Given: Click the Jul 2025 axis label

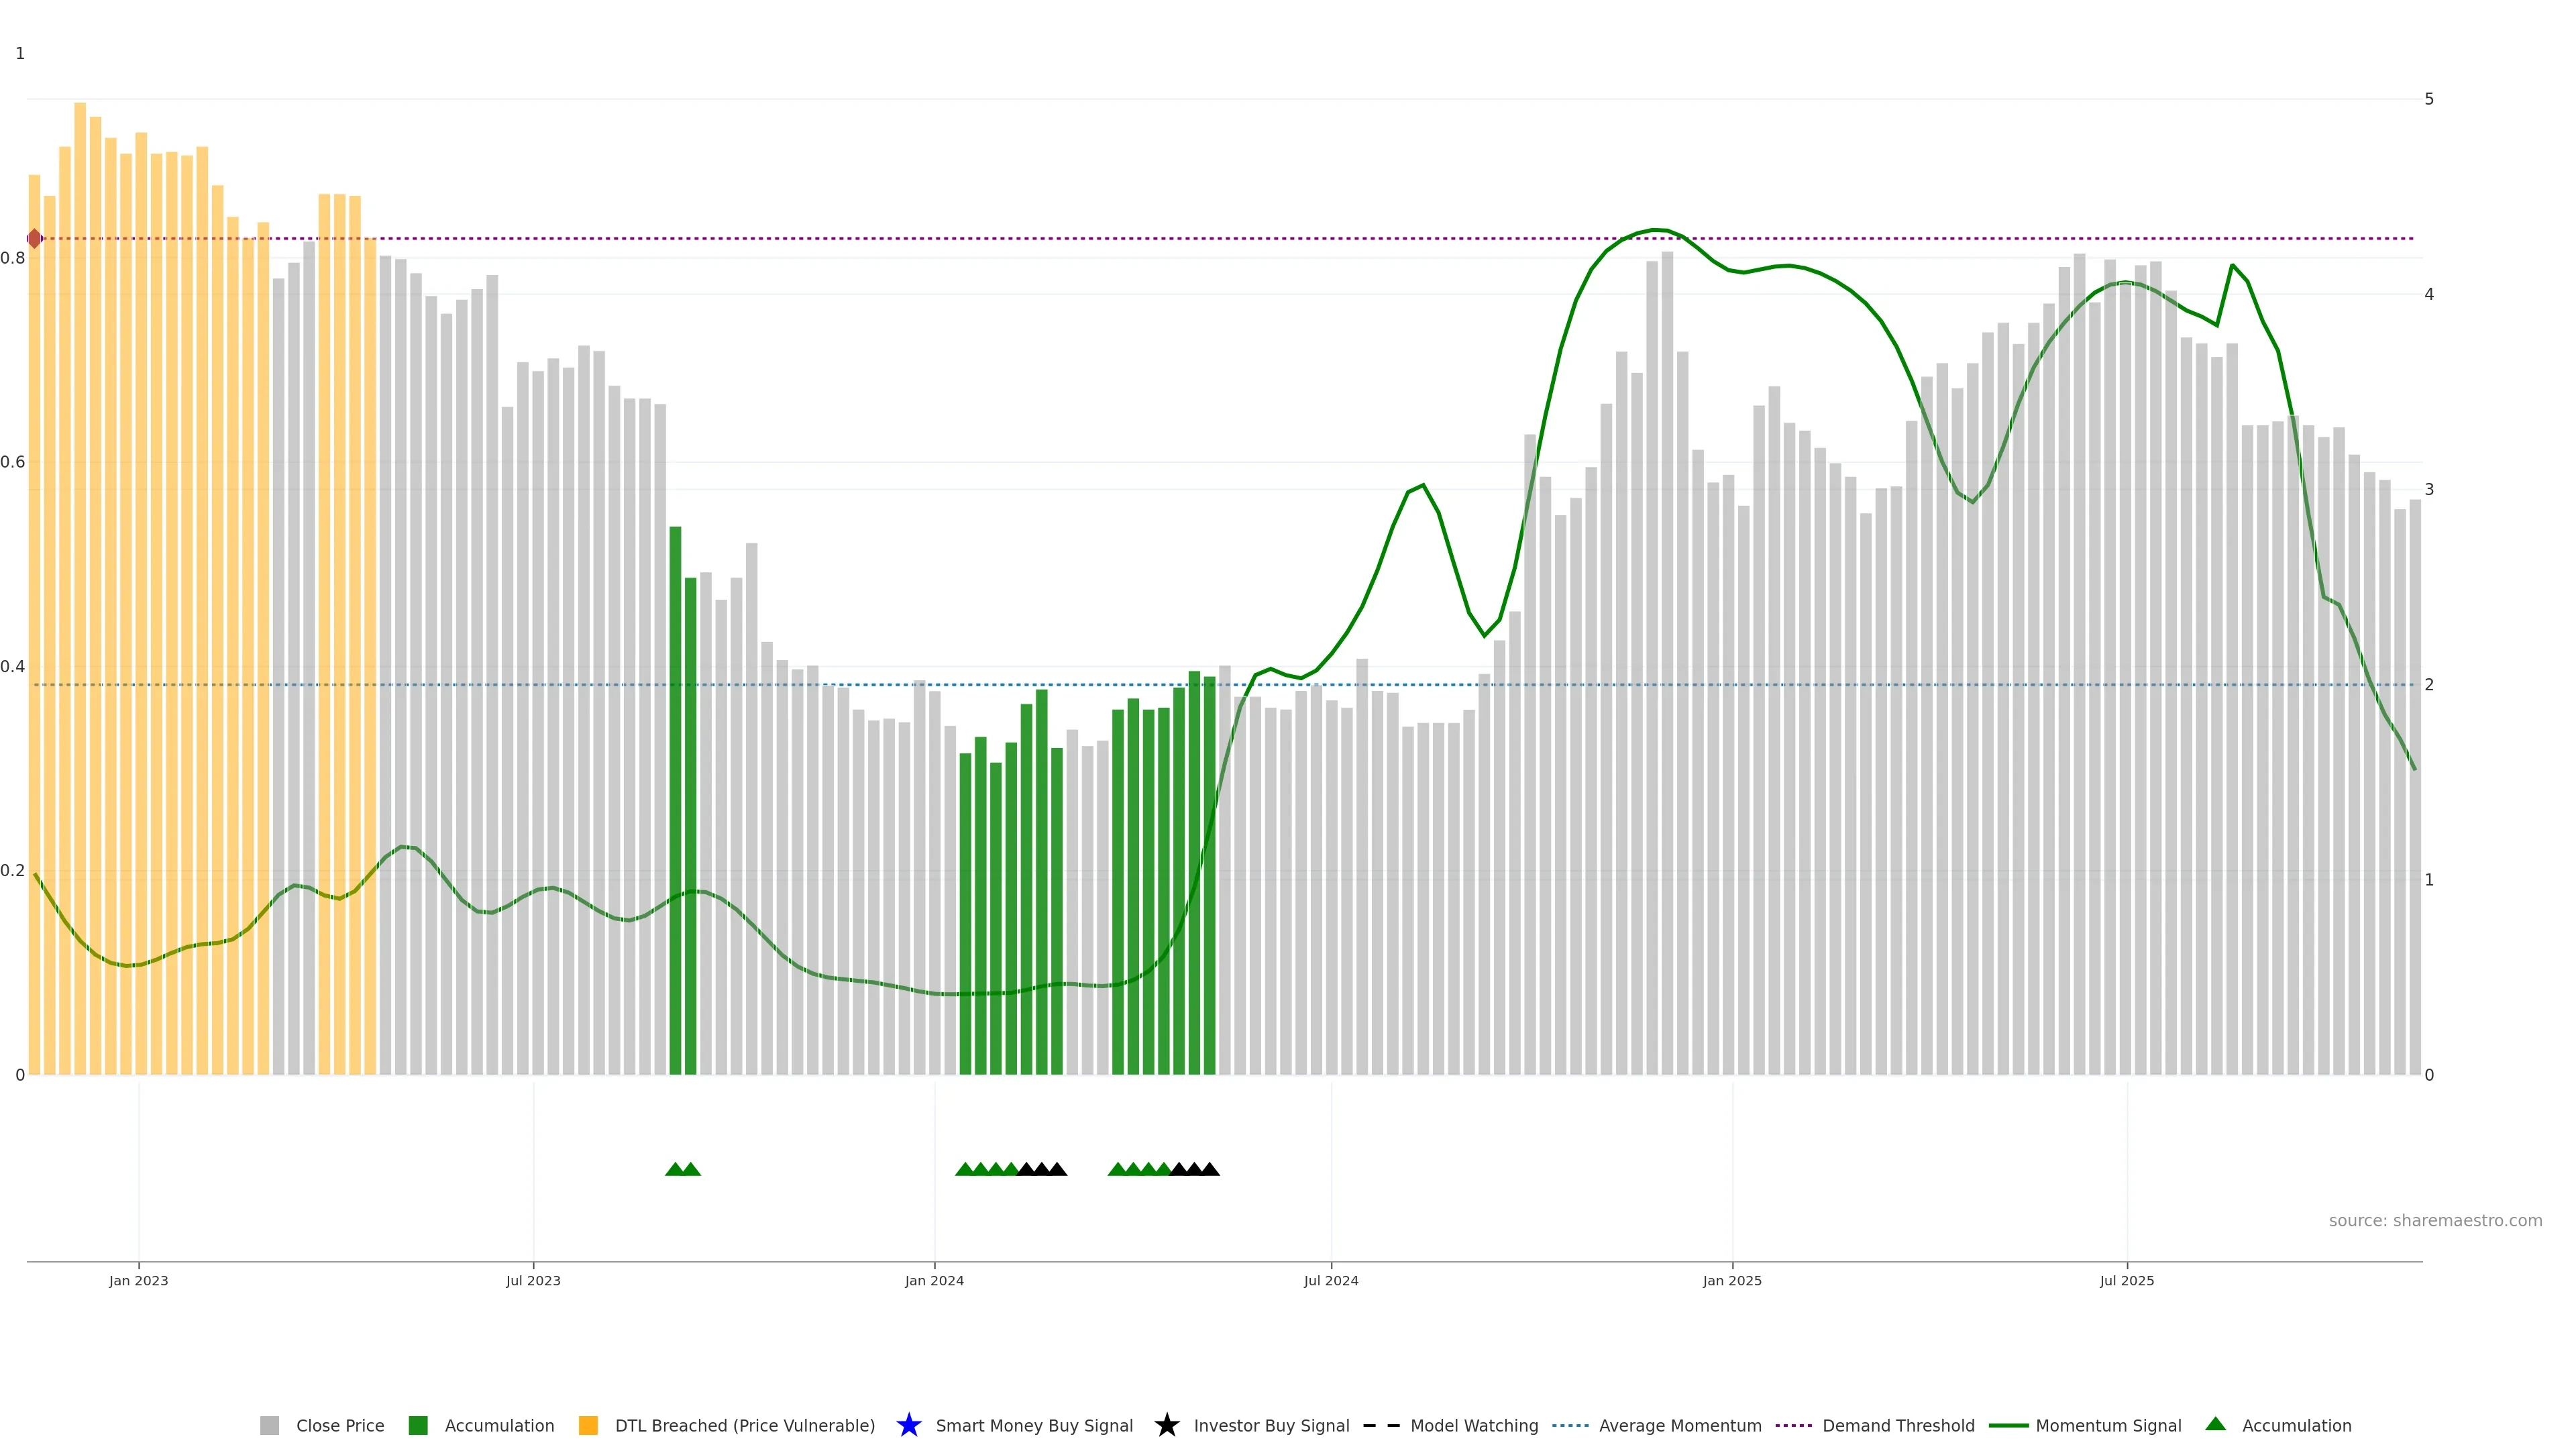Looking at the screenshot, I should [x=2126, y=1280].
